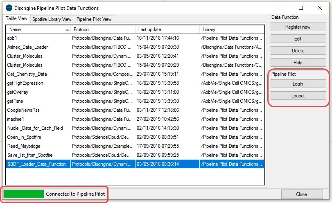The width and height of the screenshot is (332, 203).
Task: Sort by the Name column header
Action: click(x=38, y=29)
